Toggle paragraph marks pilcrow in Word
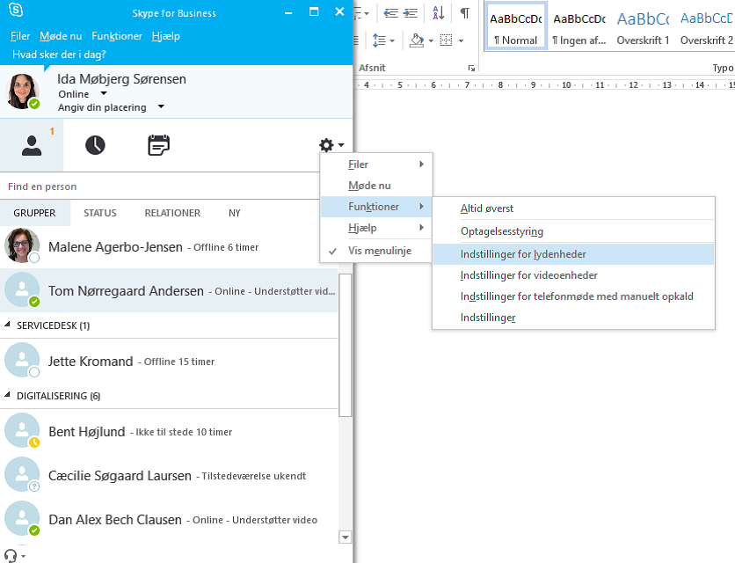 (464, 13)
